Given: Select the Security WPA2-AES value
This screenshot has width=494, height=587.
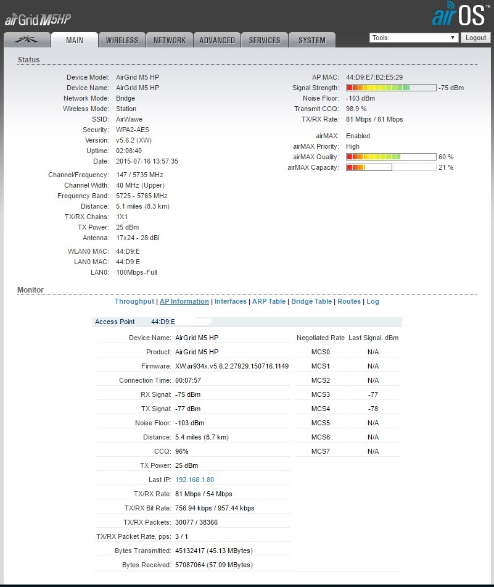Looking at the screenshot, I should point(133,130).
